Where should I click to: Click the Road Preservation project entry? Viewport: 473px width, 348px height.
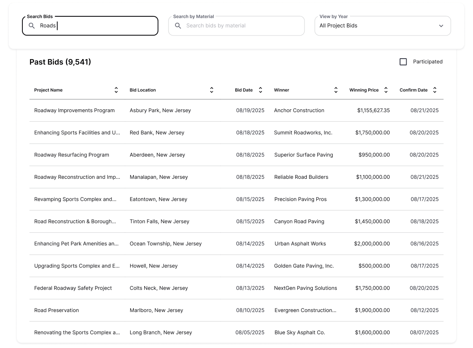coord(57,310)
